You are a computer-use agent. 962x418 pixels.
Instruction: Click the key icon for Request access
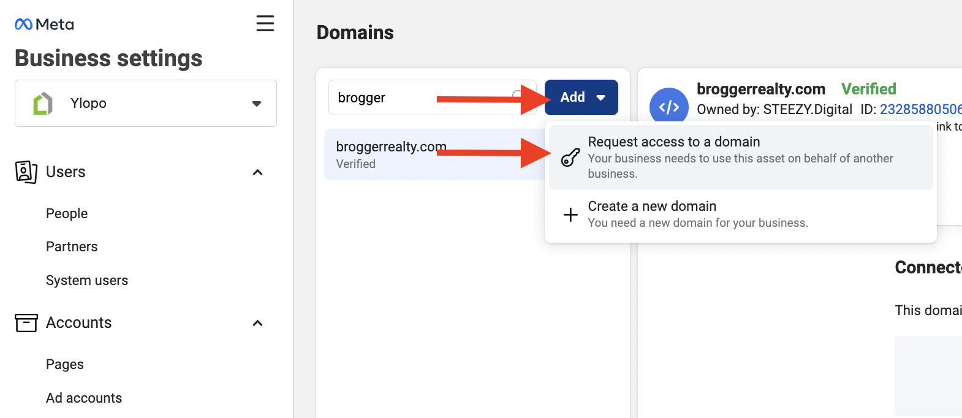pos(570,158)
